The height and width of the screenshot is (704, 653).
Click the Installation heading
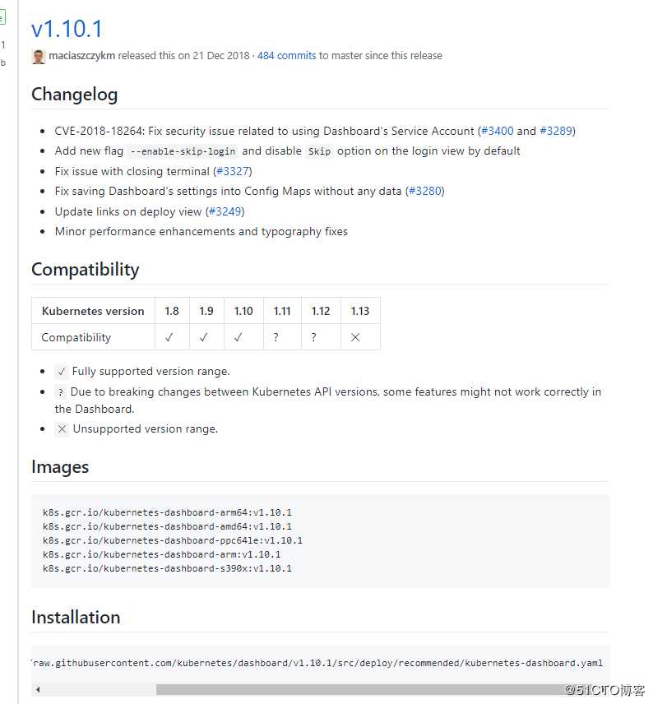[x=76, y=618]
